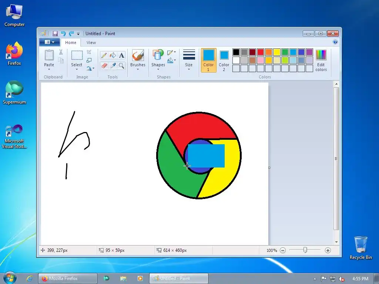Pick the green color swatch

285,52
